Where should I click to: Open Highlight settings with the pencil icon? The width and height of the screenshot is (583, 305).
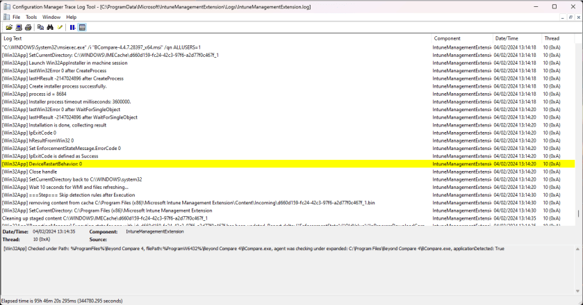click(x=60, y=28)
